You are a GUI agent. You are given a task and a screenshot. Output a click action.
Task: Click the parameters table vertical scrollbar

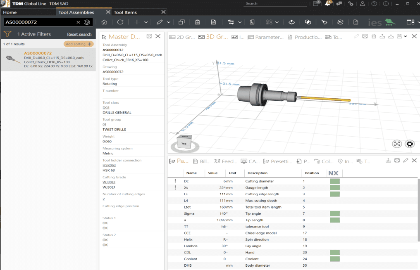418,210
